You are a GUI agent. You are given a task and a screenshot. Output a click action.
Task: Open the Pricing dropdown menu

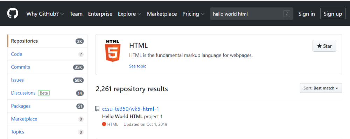(x=194, y=14)
